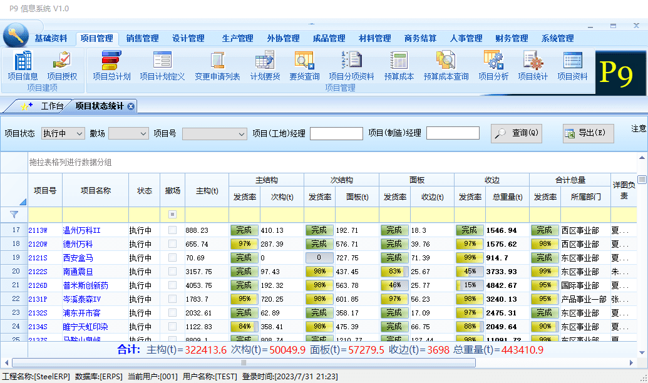Click 总重量(t) column header

click(508, 197)
